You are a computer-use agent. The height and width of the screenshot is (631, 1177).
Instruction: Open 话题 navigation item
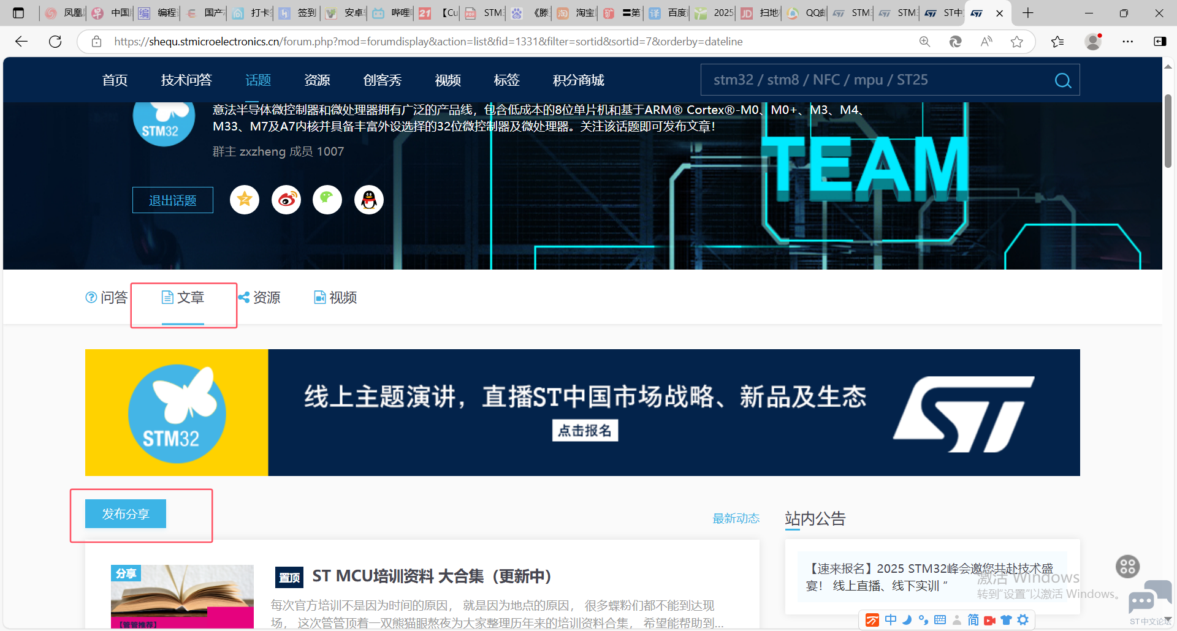pyautogui.click(x=258, y=80)
